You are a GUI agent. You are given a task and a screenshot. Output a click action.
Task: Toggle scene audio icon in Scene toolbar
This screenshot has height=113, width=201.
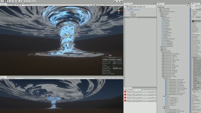point(19,5)
